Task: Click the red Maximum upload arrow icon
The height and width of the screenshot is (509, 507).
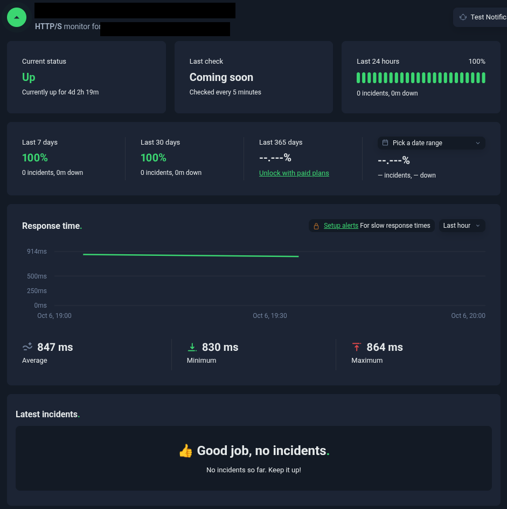Action: click(x=357, y=347)
